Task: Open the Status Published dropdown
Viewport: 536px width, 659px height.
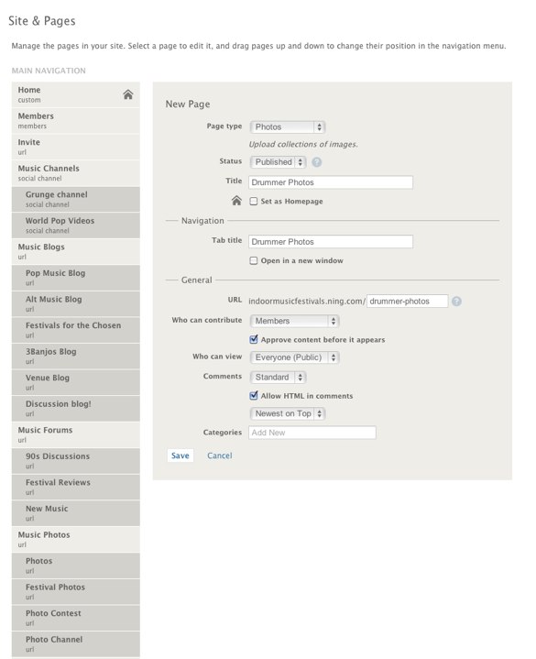Action: (278, 162)
